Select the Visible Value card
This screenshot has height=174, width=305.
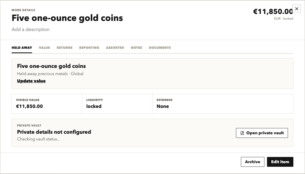pos(47,104)
